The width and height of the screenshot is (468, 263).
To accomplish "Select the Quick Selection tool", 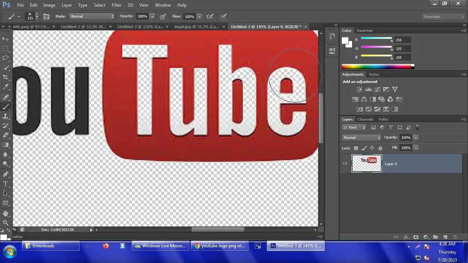I will [5, 68].
